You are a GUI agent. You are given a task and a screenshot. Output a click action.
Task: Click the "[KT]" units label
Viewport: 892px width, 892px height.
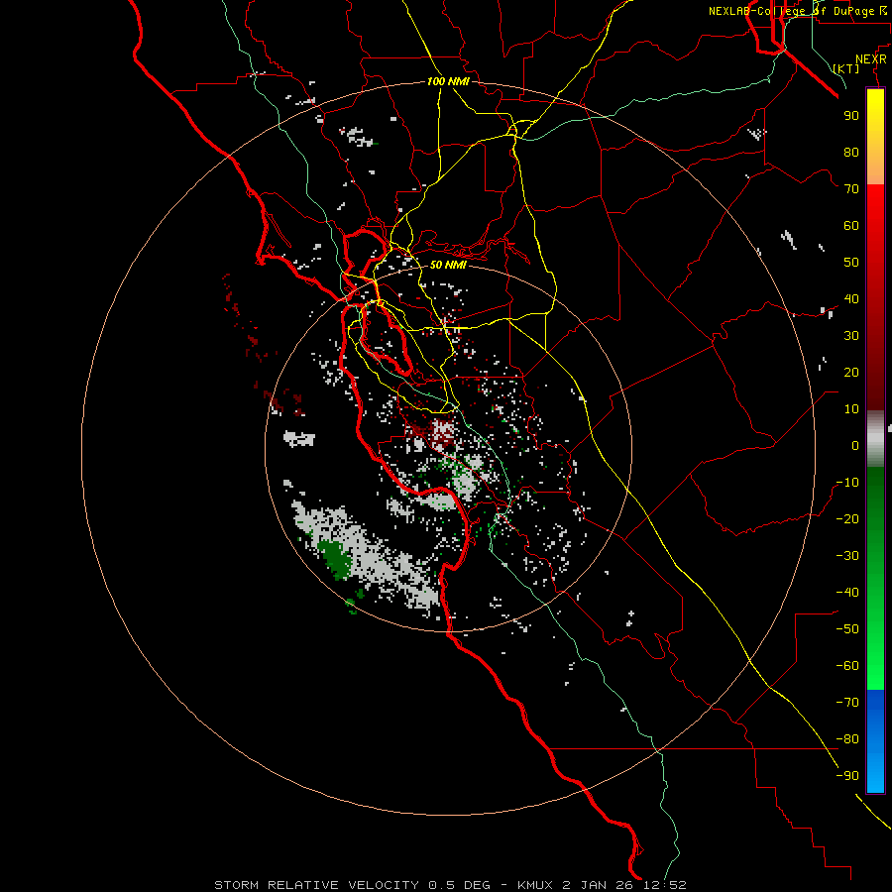click(x=846, y=68)
